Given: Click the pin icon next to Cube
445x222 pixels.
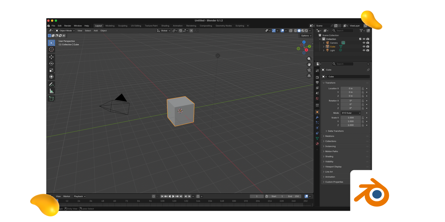Looking at the screenshot, I should point(368,70).
